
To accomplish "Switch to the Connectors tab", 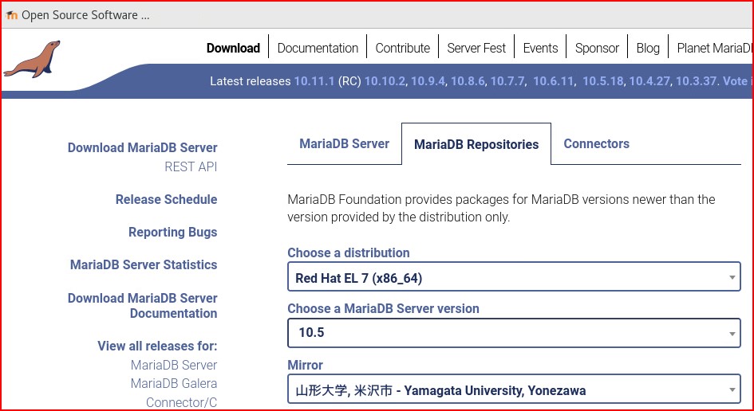I will [x=596, y=143].
